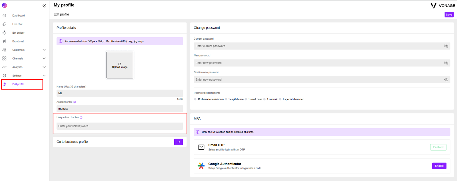Image resolution: width=457 pixels, height=181 pixels.
Task: Click the Go to business profile arrow button
Action: coord(179,142)
